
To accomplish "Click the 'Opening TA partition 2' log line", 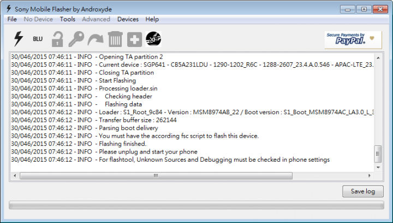I will (x=87, y=57).
